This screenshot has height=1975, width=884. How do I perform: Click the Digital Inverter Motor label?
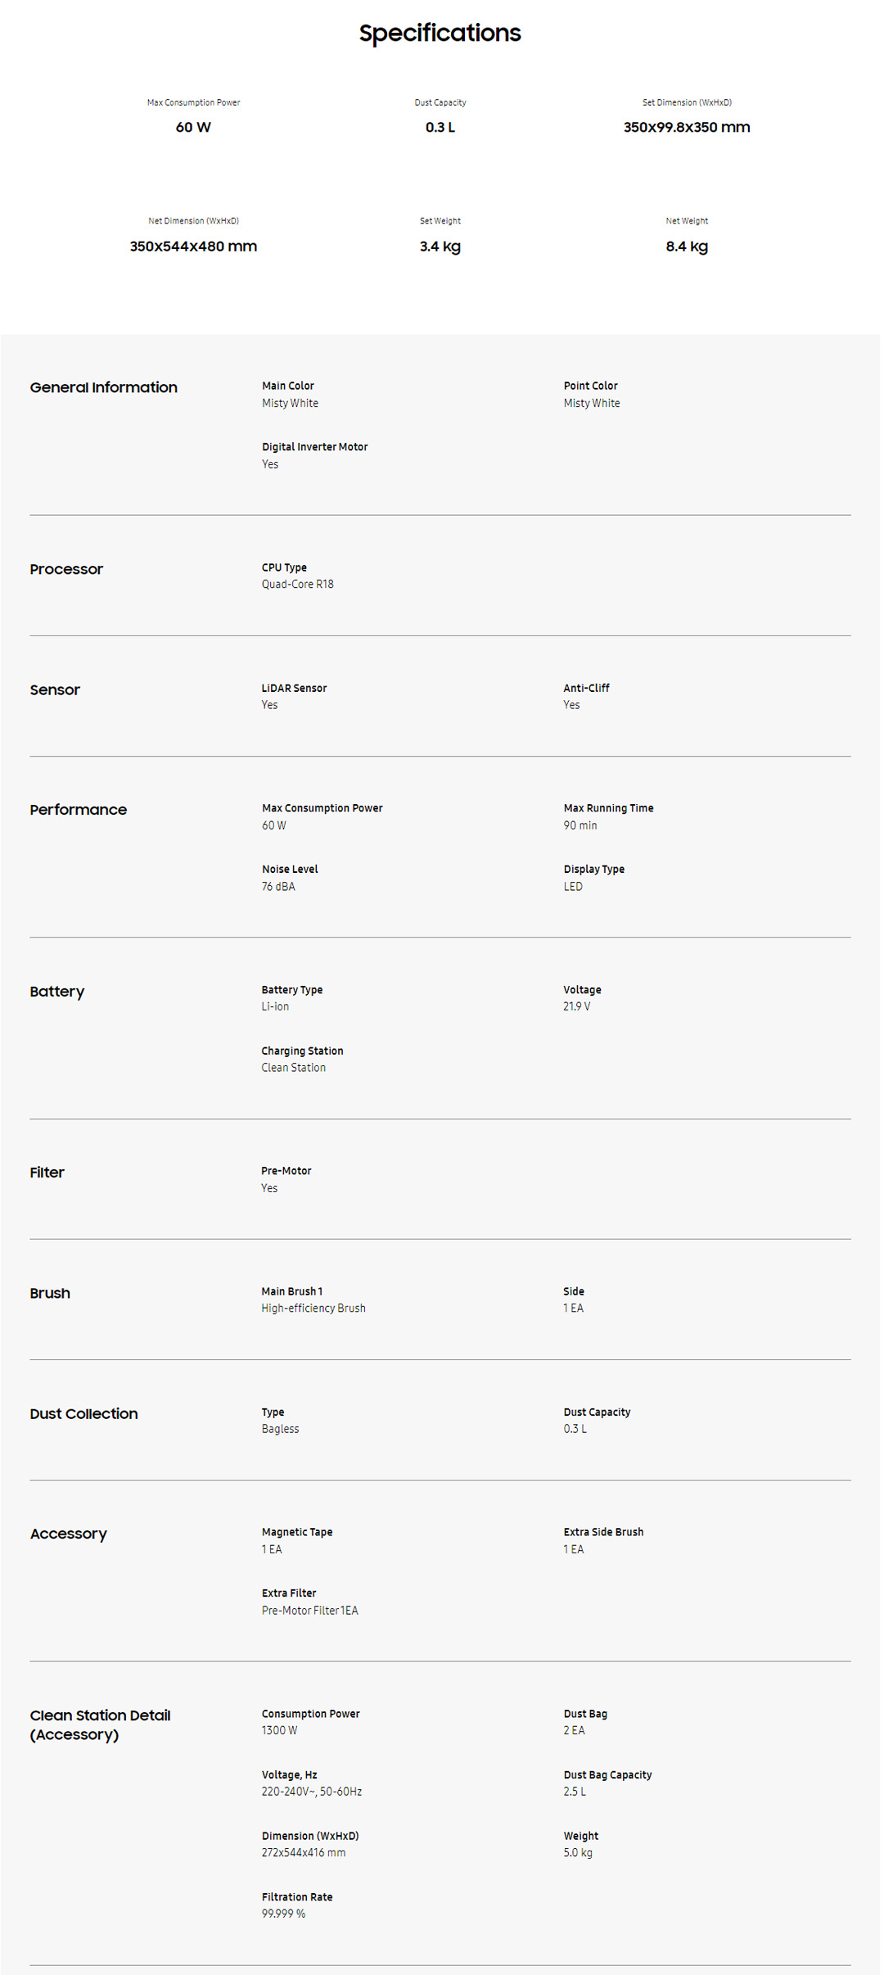314,447
